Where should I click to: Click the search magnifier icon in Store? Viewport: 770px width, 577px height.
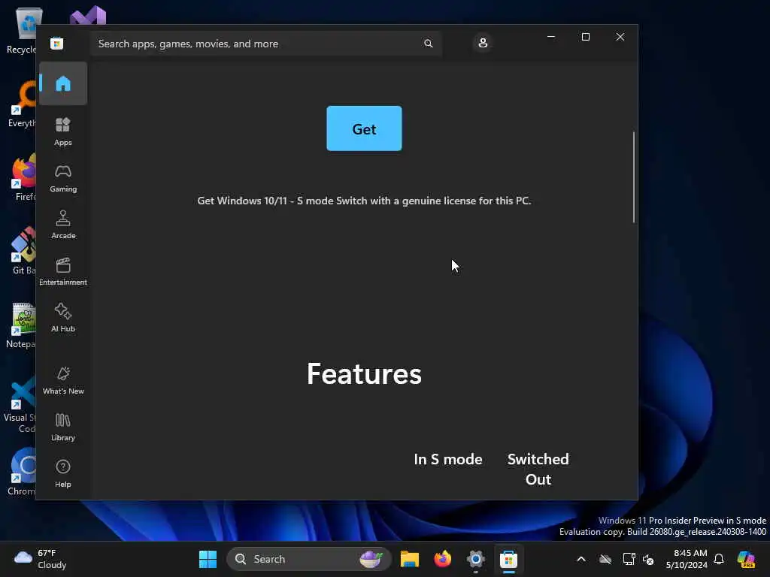[x=428, y=43]
